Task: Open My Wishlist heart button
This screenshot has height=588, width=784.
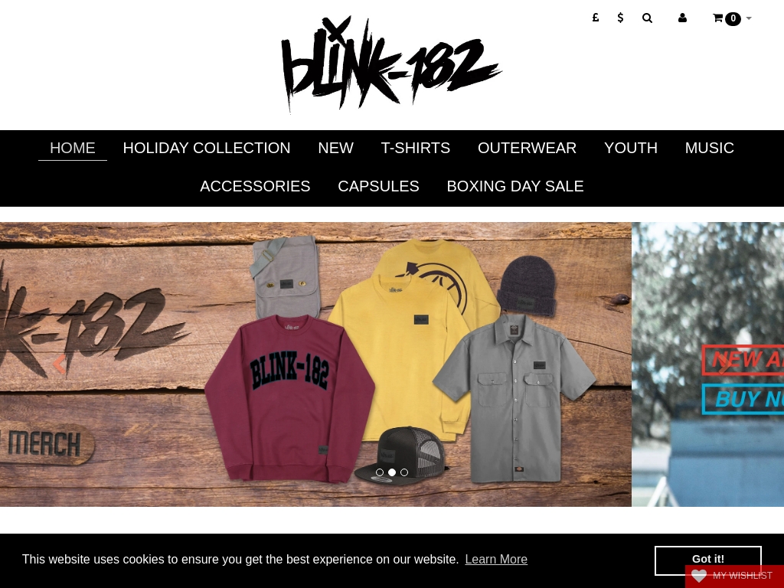Action: pos(734,576)
